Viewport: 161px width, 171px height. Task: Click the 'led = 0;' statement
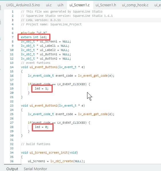(x=42, y=127)
